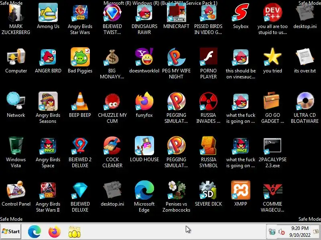Viewport: 321px width, 240px height.
Task: Click the Start button
Action: pyautogui.click(x=11, y=232)
